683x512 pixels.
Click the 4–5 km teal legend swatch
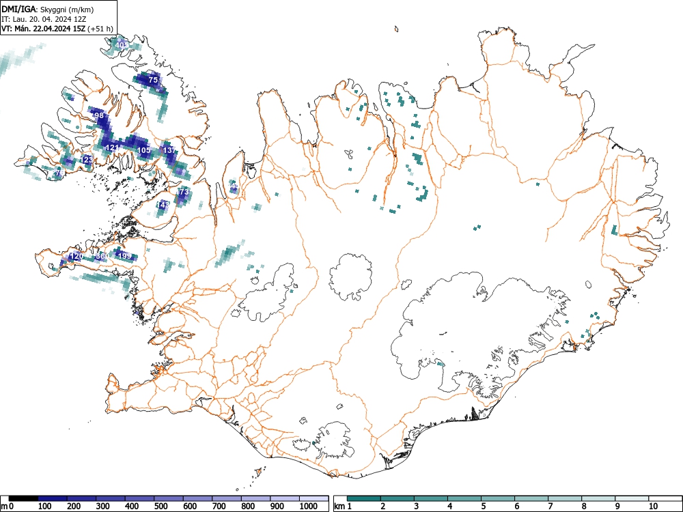pyautogui.click(x=464, y=498)
